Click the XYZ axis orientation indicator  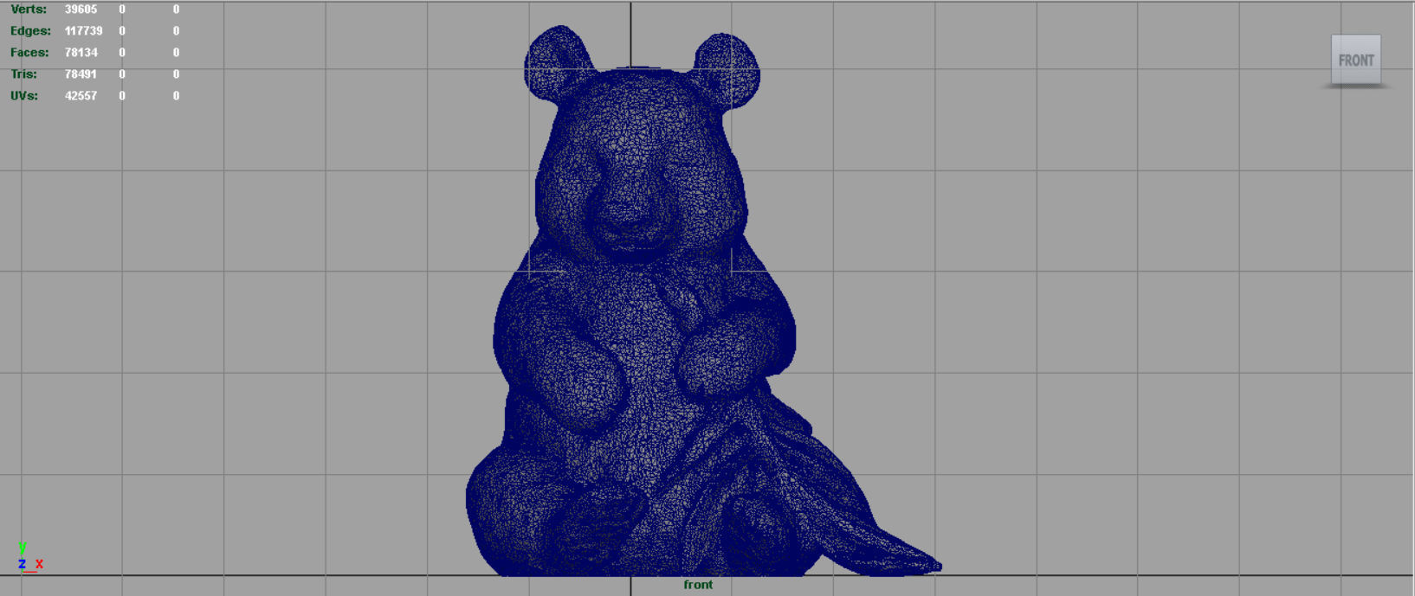29,558
